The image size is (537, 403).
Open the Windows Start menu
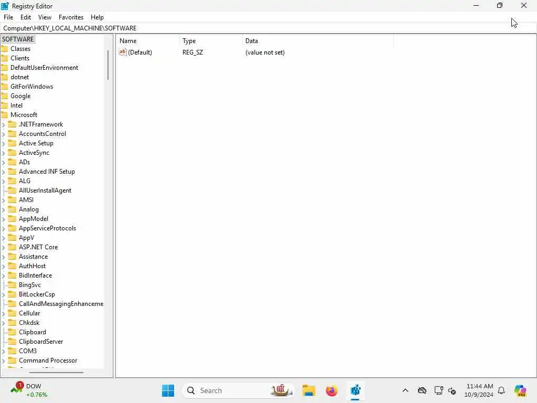pos(168,390)
